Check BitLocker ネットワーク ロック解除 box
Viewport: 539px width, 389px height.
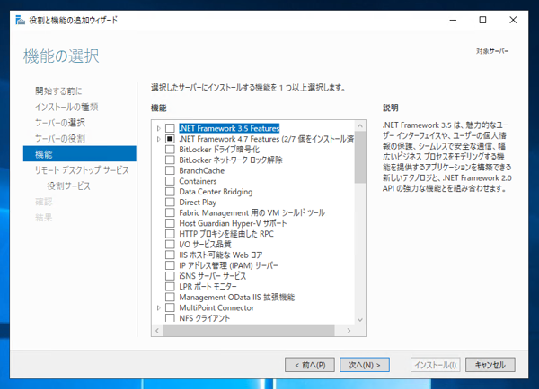click(x=170, y=160)
